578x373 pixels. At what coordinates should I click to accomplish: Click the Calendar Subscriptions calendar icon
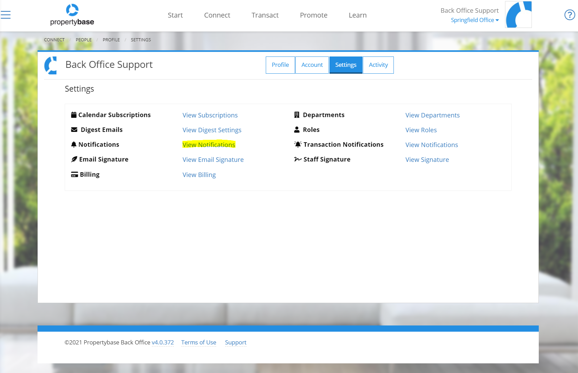pyautogui.click(x=73, y=114)
